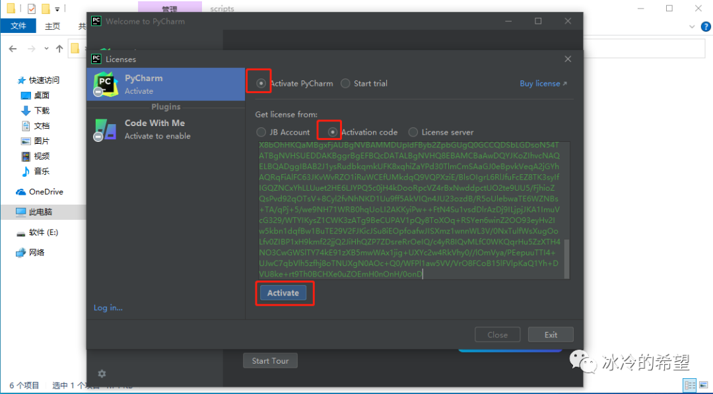Open settings gear in Welcome window

102,374
